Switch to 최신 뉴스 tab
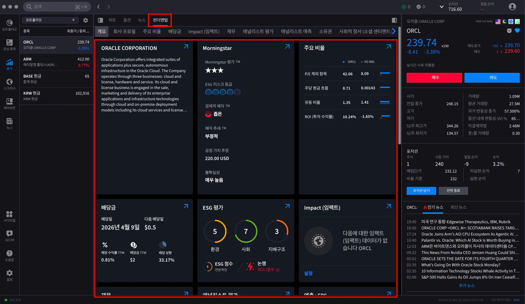 [458, 207]
